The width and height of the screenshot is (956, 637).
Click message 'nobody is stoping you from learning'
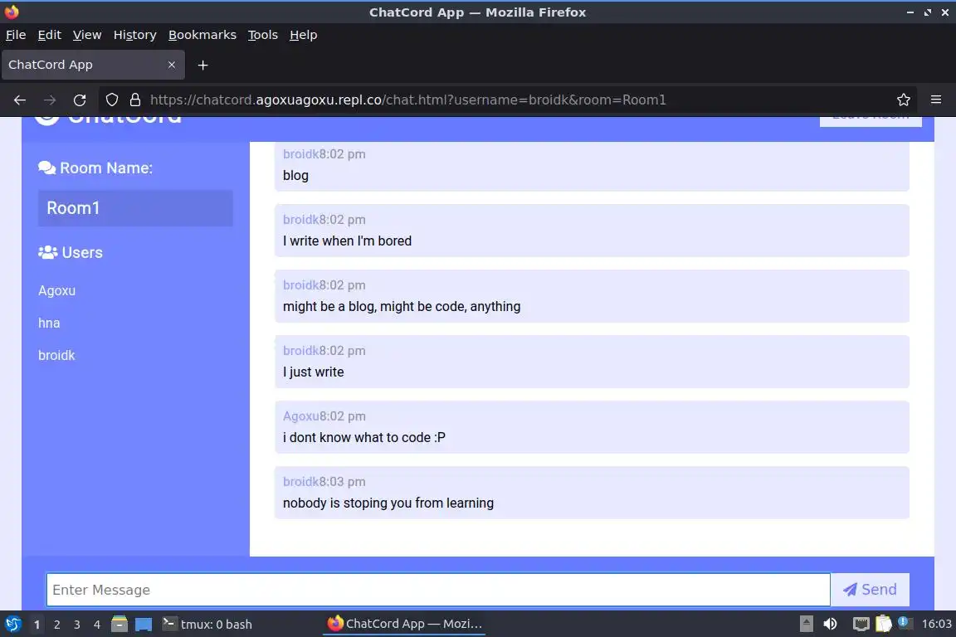tap(388, 503)
